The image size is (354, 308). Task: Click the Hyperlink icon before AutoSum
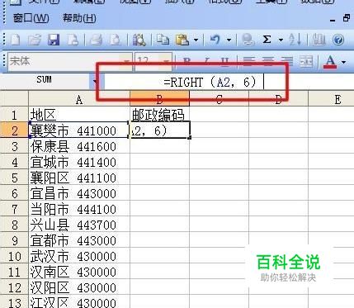click(248, 40)
